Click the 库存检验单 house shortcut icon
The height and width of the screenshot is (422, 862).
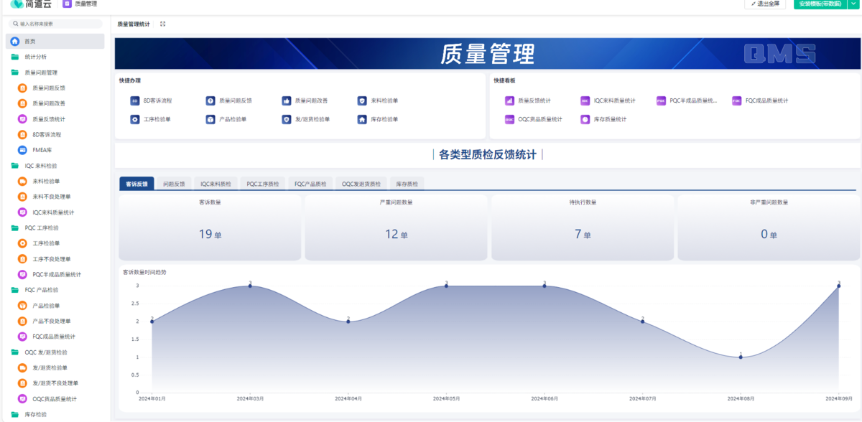pyautogui.click(x=362, y=119)
